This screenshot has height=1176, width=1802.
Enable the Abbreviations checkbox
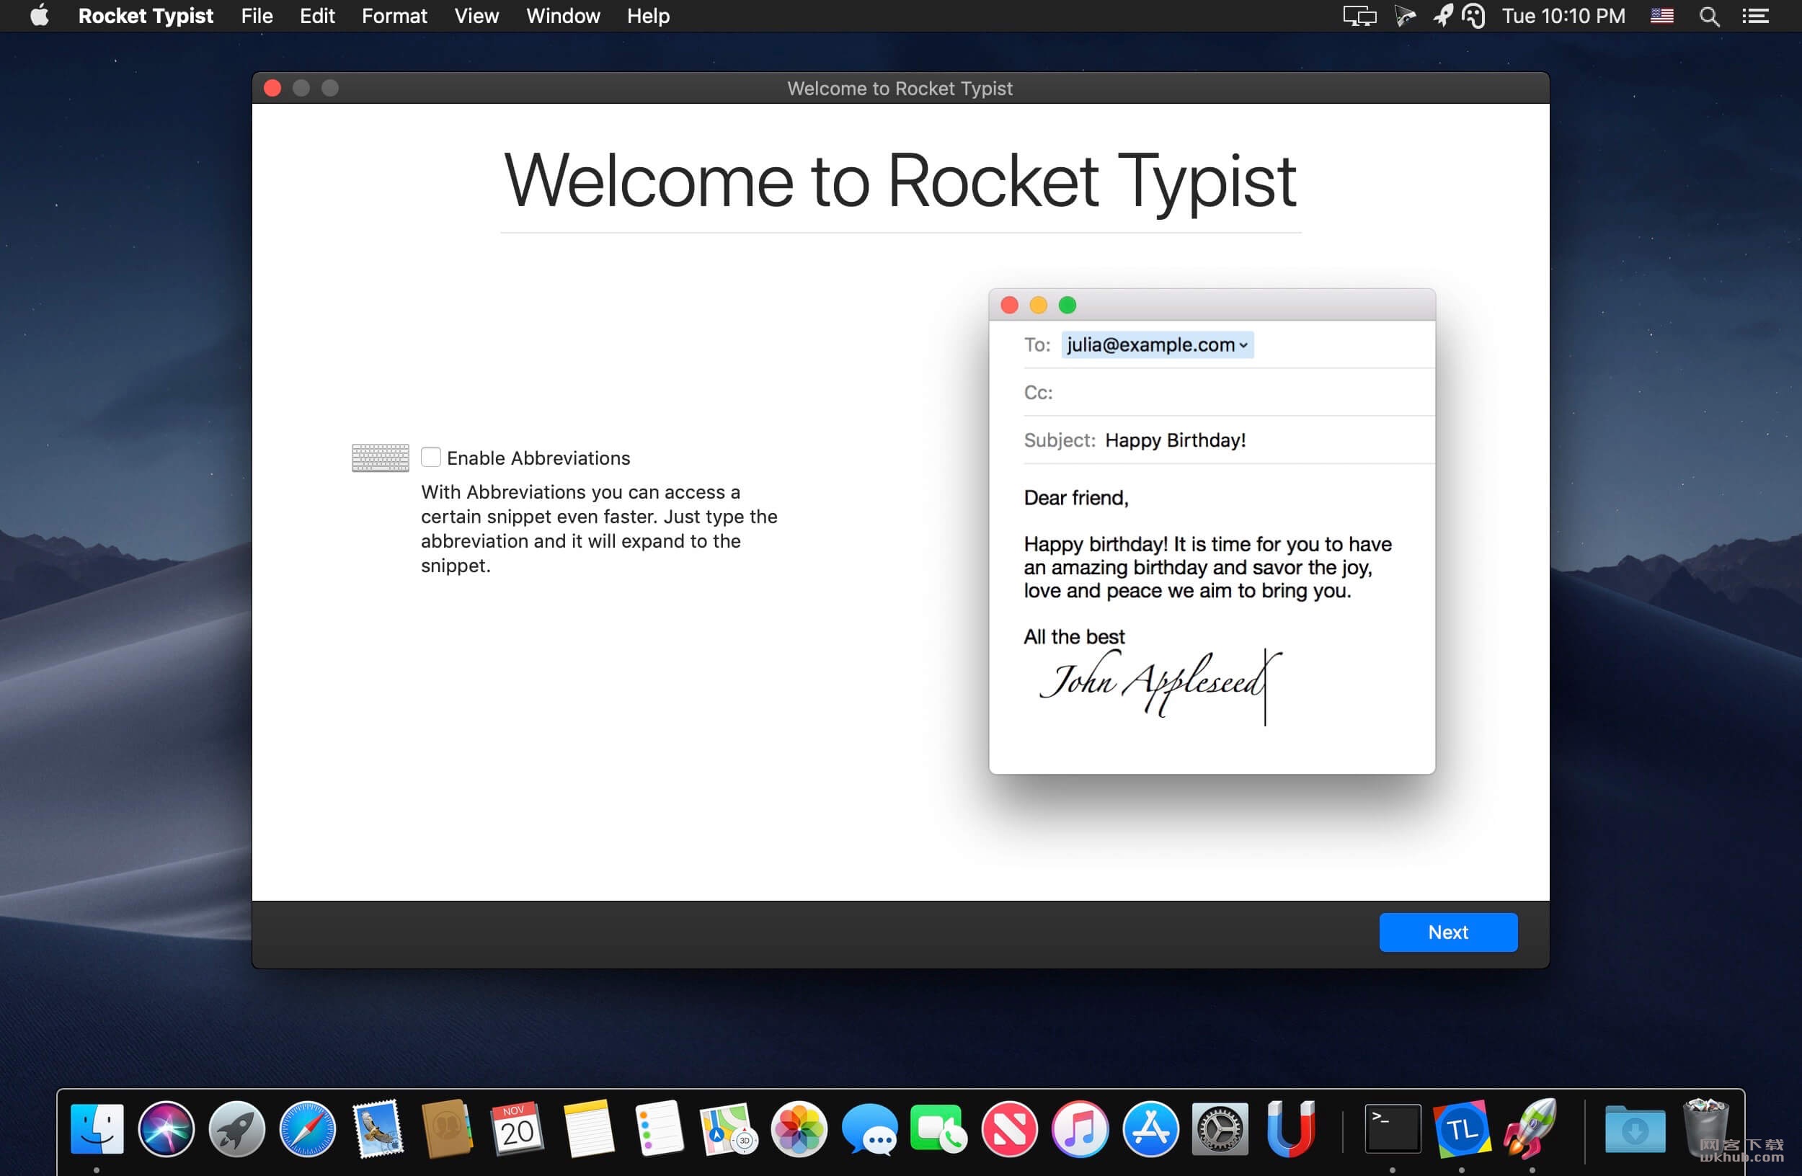pyautogui.click(x=431, y=457)
